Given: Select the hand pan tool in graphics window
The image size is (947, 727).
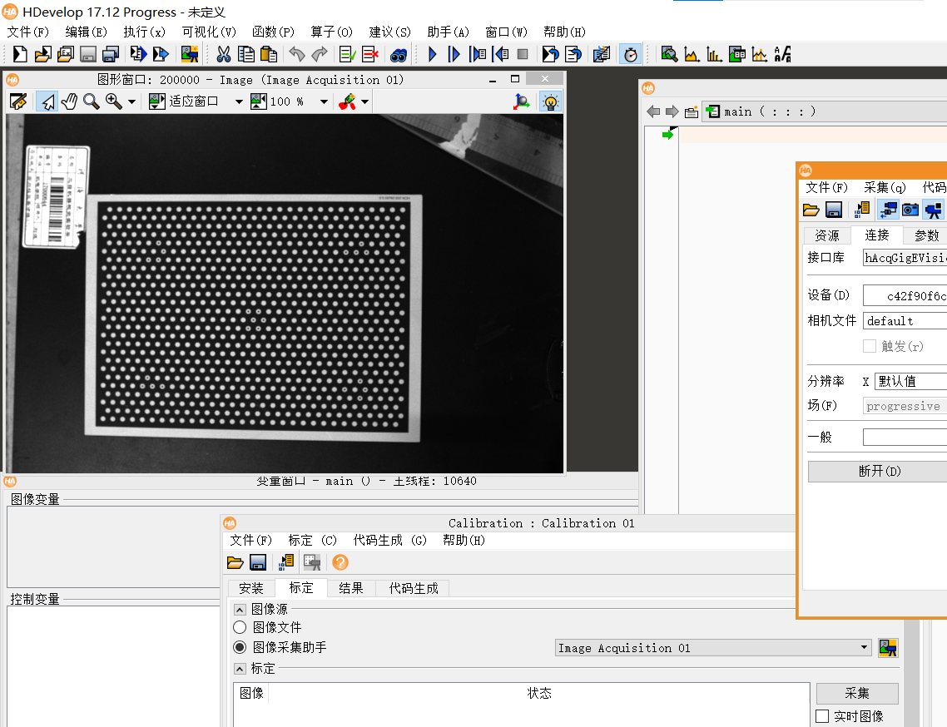Looking at the screenshot, I should (x=69, y=101).
